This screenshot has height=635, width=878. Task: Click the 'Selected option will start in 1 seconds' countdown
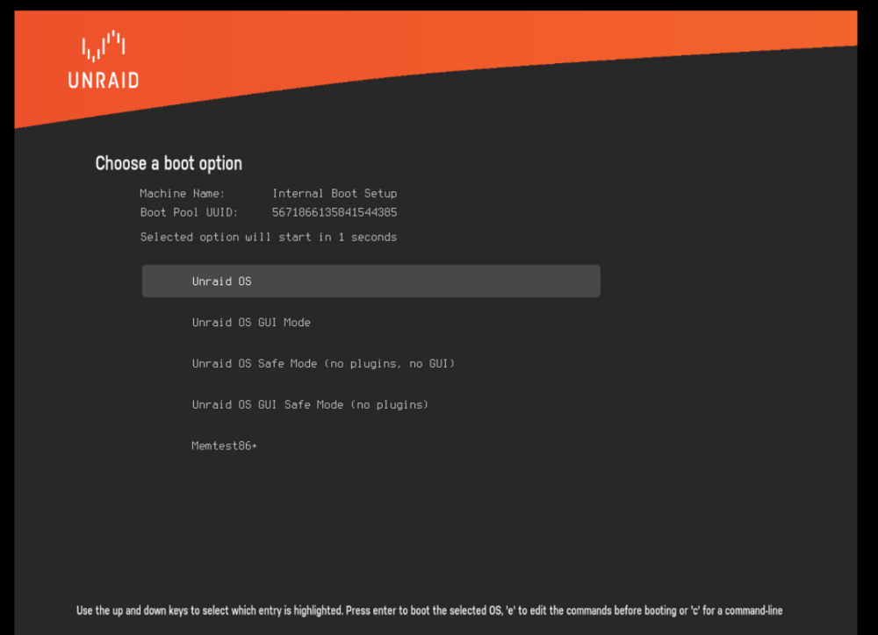(x=268, y=237)
